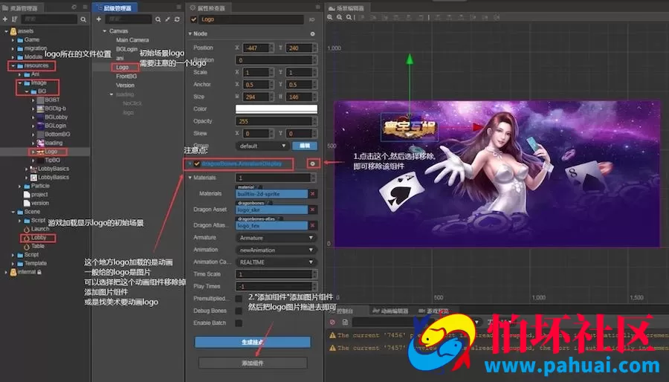Open the hierarchy panel options menu icon
Viewport: 669px width, 382px height.
(x=178, y=7)
